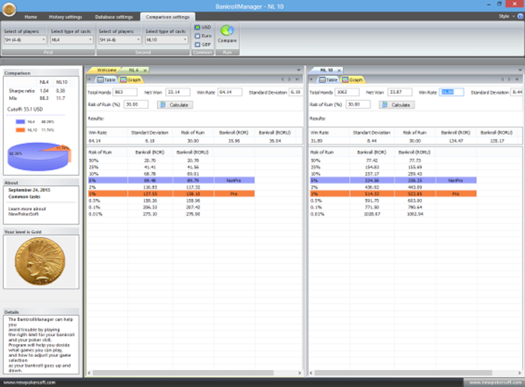Close the NL 10 document tab
Viewport: 525px width, 387px height.
pyautogui.click(x=340, y=69)
